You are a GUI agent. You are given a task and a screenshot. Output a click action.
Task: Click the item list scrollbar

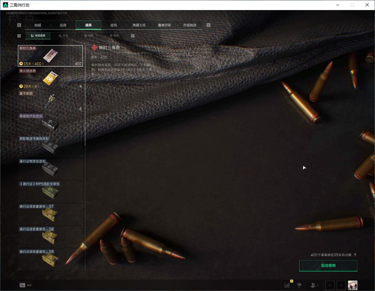[85, 95]
